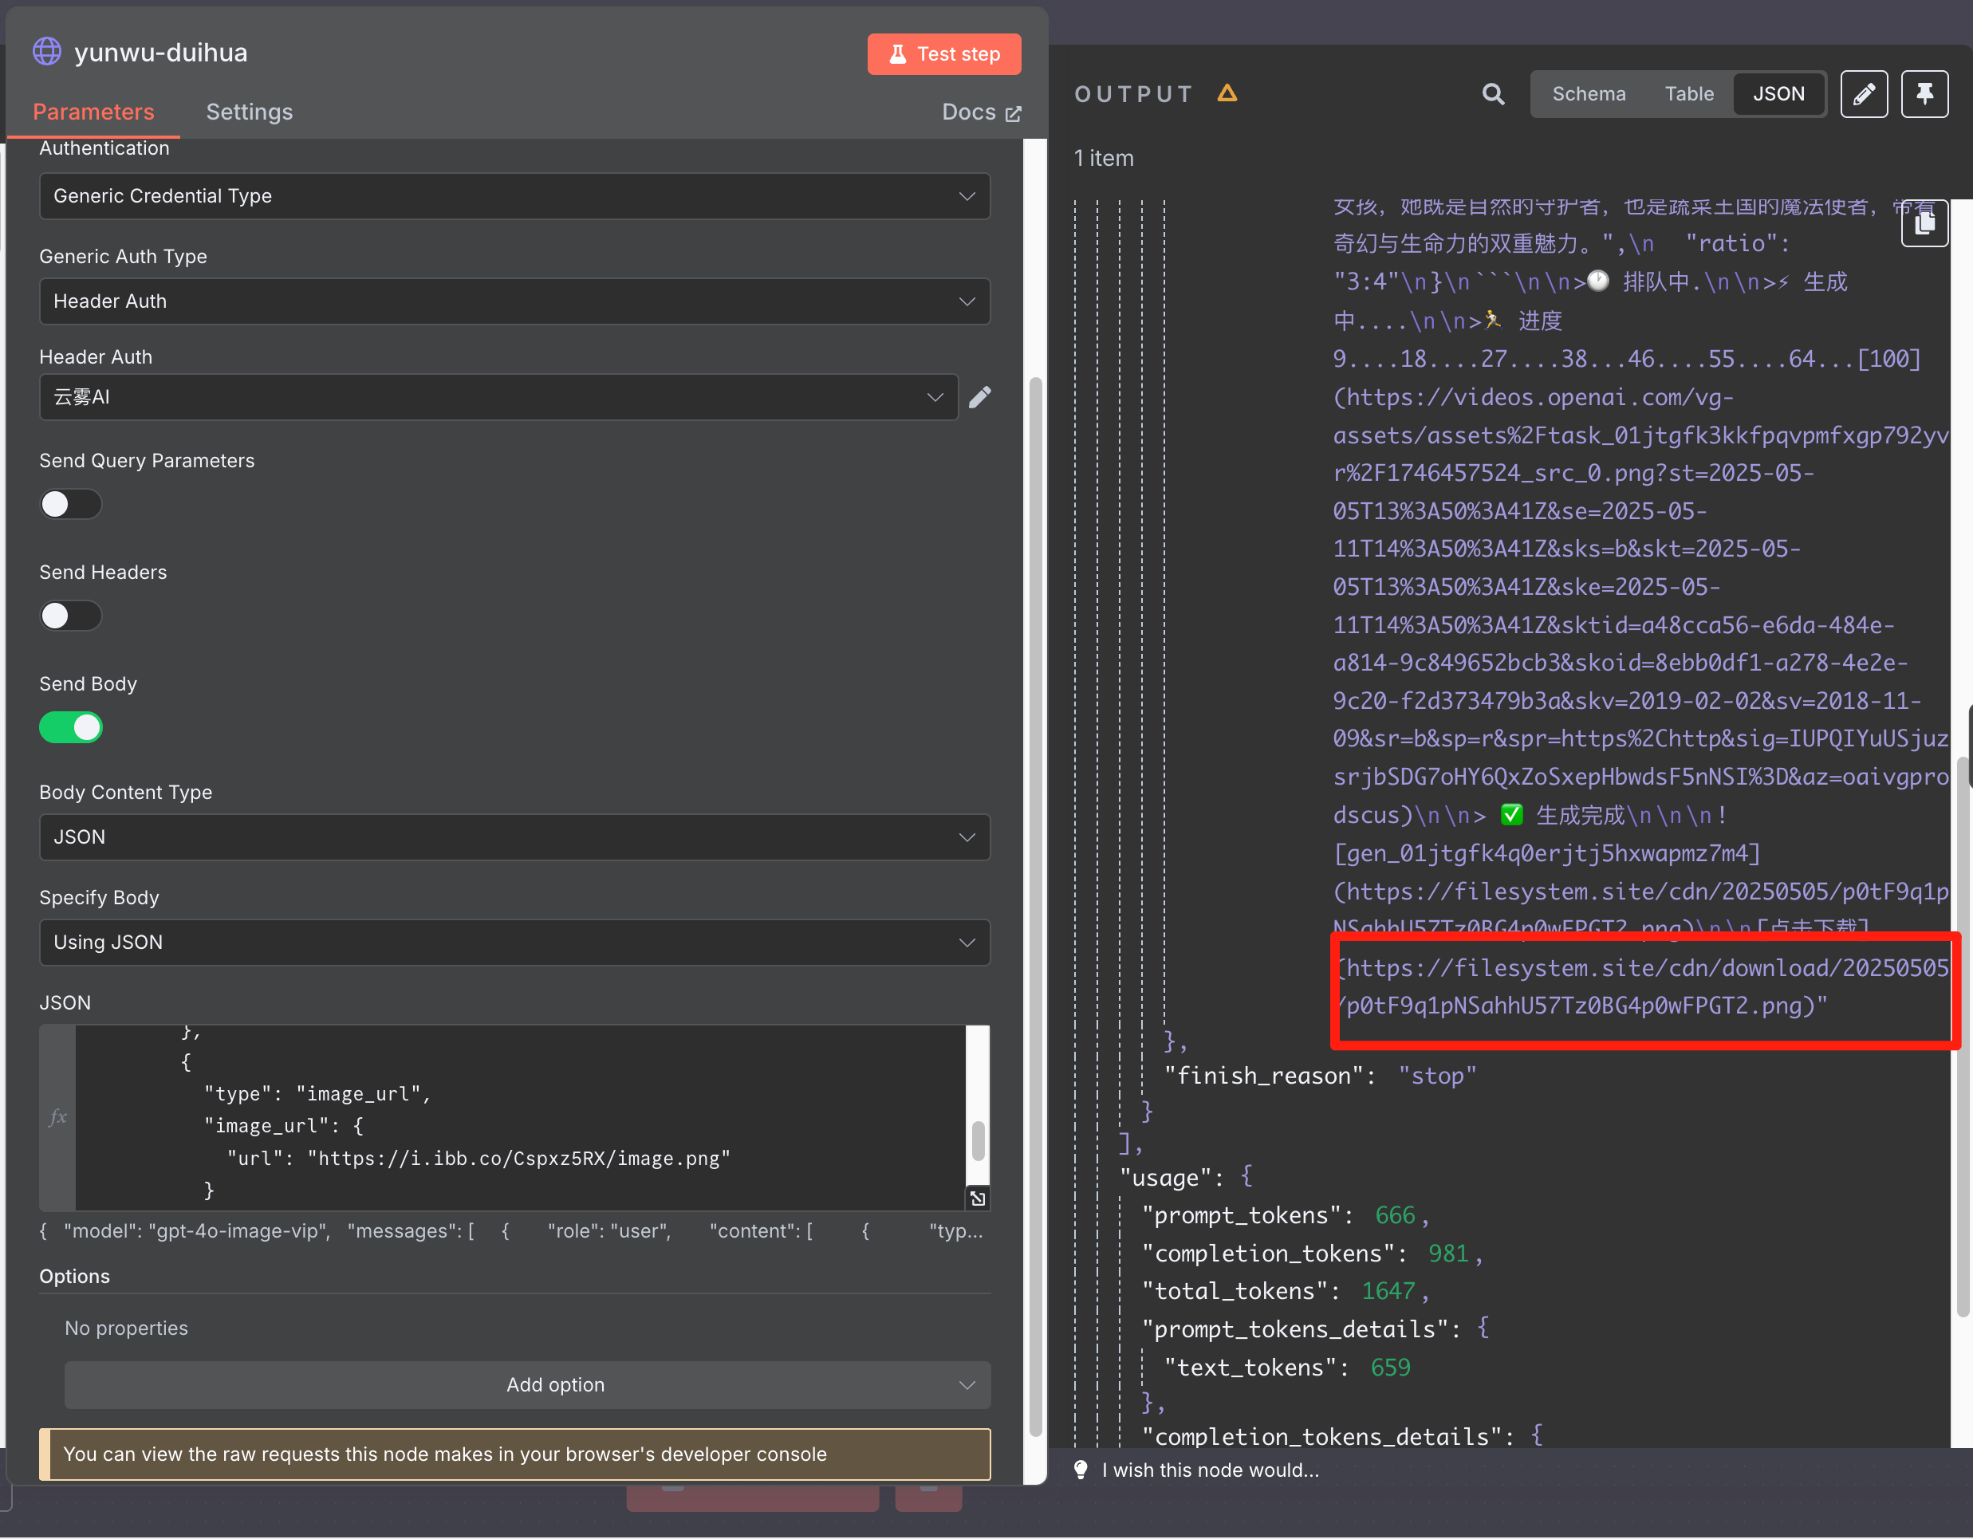The image size is (1973, 1539).
Task: Enable the Send Headers toggle
Action: [70, 616]
